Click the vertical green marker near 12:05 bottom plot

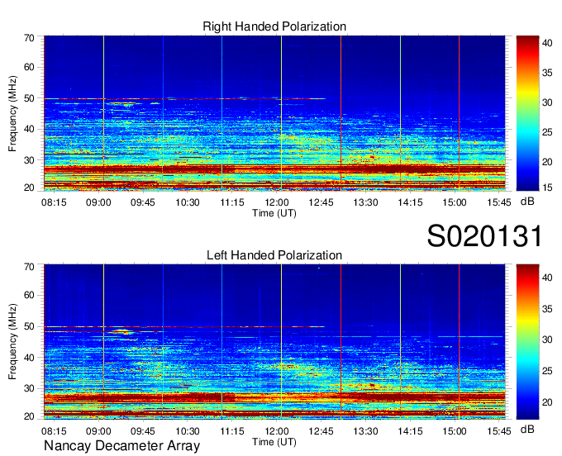click(x=281, y=342)
